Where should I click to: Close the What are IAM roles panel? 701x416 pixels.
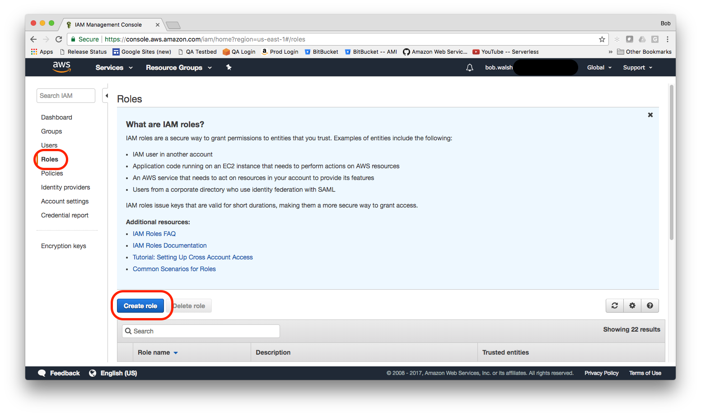pos(650,115)
